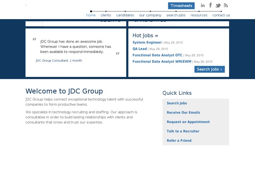Open the System Engineer job posting
This screenshot has height=170, width=255.
pos(147,42)
